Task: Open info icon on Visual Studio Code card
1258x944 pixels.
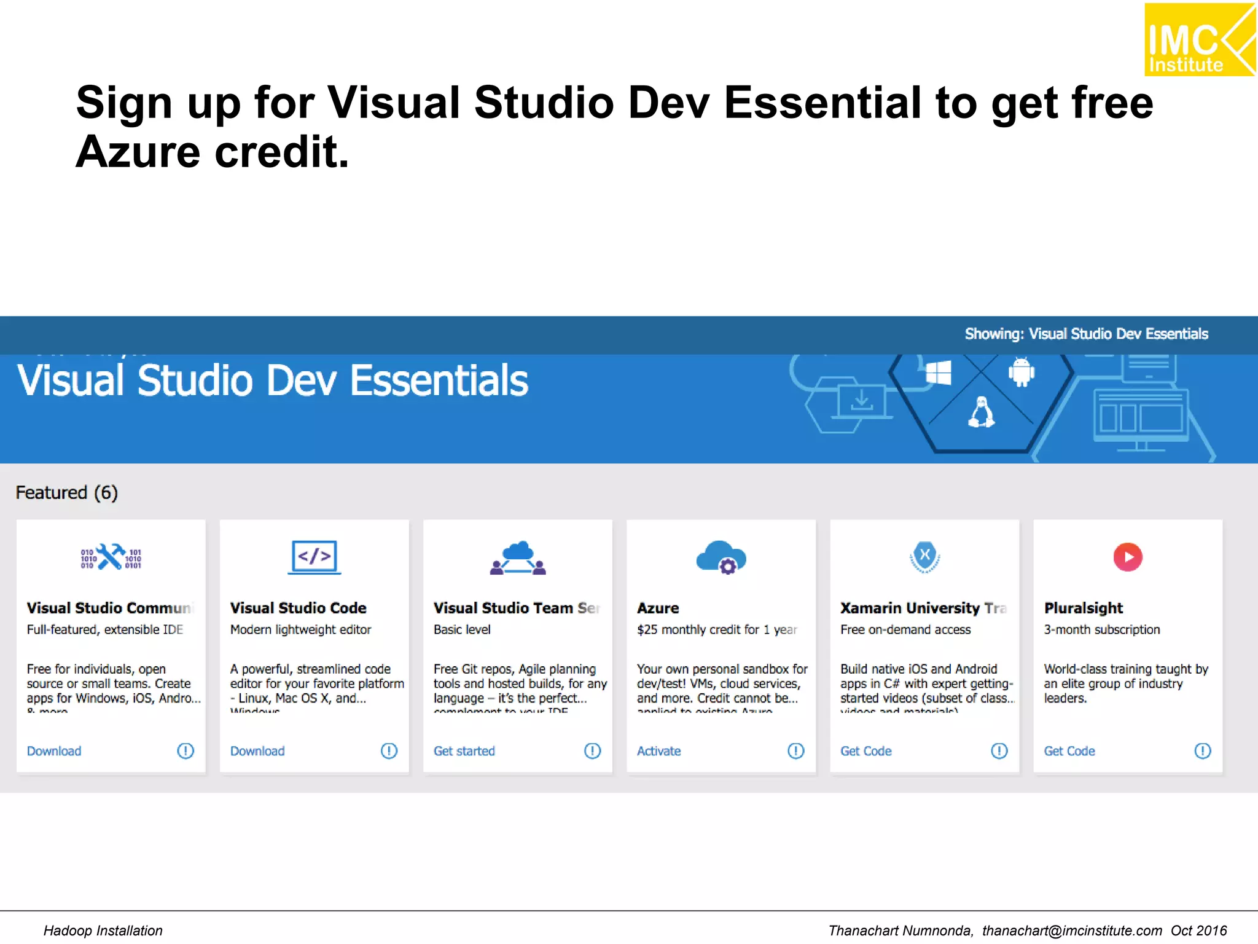Action: point(389,750)
